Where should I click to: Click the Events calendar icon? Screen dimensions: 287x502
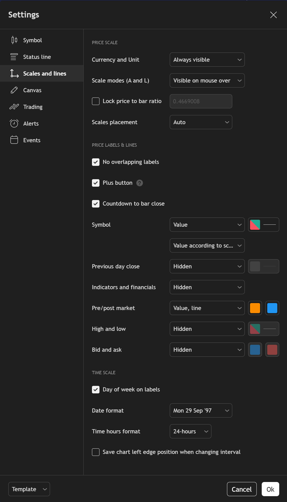pyautogui.click(x=14, y=140)
